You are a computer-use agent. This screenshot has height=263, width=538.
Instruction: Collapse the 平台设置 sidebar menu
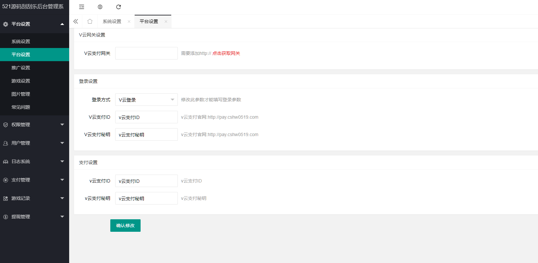tap(35, 24)
